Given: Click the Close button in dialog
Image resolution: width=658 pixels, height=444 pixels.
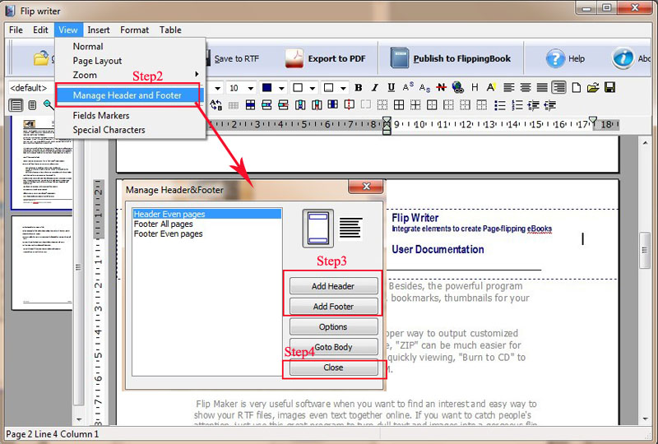Looking at the screenshot, I should click(x=333, y=368).
